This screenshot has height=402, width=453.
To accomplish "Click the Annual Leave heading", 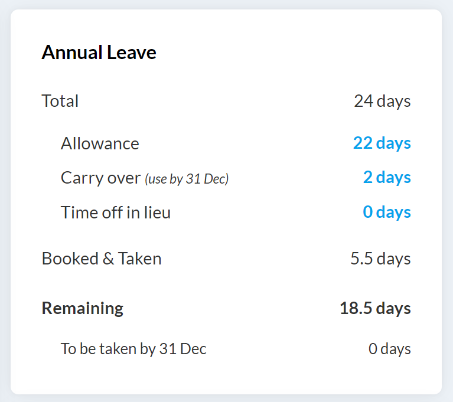I will [x=99, y=53].
